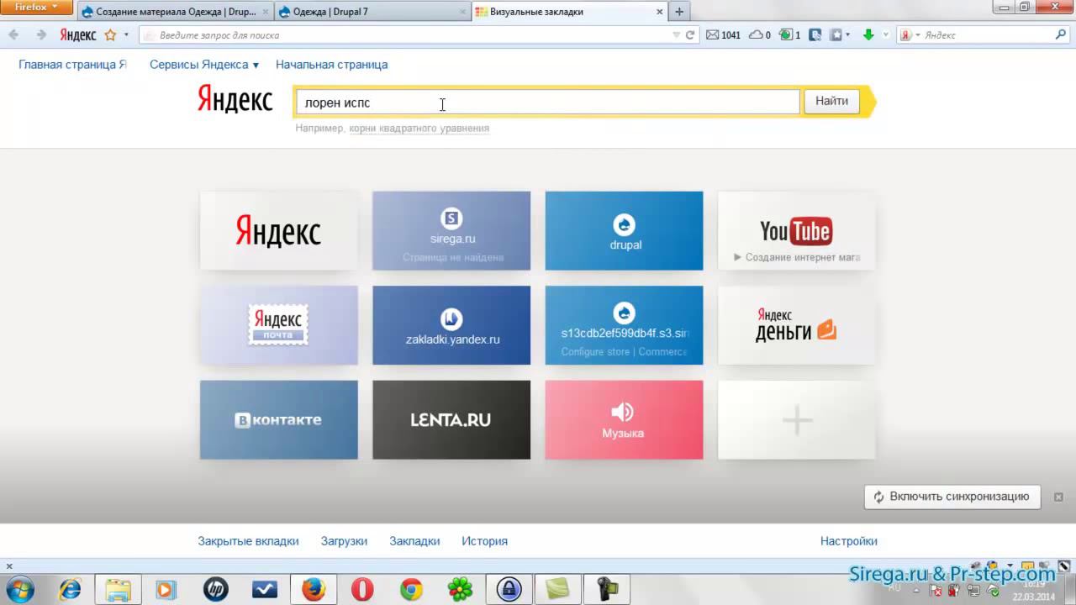Dismiss the synchronization prompt with X

(x=1058, y=497)
